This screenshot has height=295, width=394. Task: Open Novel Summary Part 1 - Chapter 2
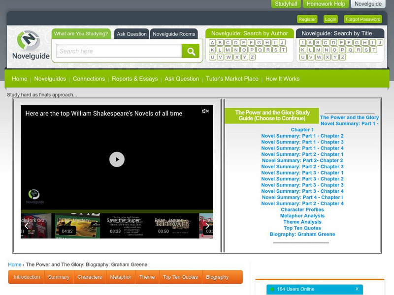302,136
